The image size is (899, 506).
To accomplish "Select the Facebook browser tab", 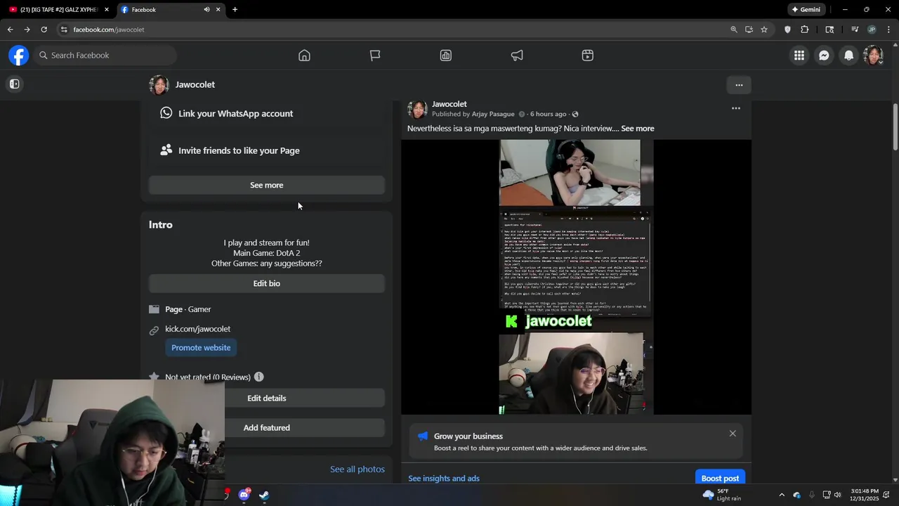I will [x=162, y=10].
